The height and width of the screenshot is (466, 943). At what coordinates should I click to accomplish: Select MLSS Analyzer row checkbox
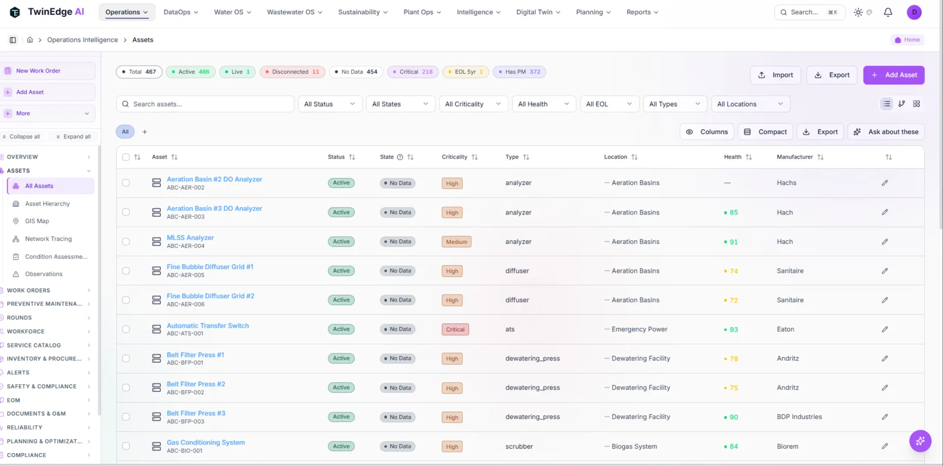click(126, 242)
